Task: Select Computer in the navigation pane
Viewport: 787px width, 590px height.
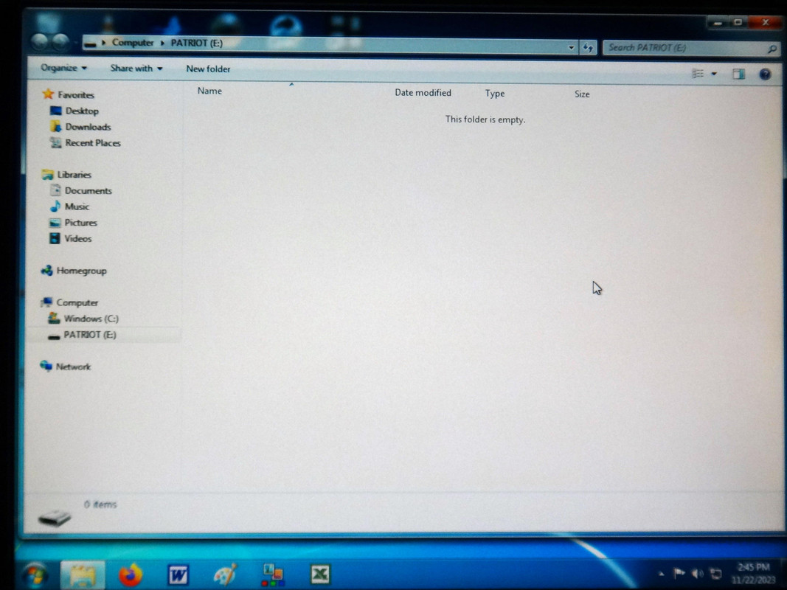Action: pyautogui.click(x=77, y=302)
